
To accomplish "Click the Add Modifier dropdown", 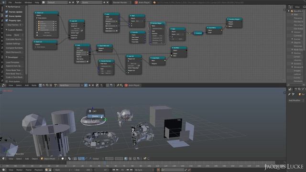I will click(296, 100).
